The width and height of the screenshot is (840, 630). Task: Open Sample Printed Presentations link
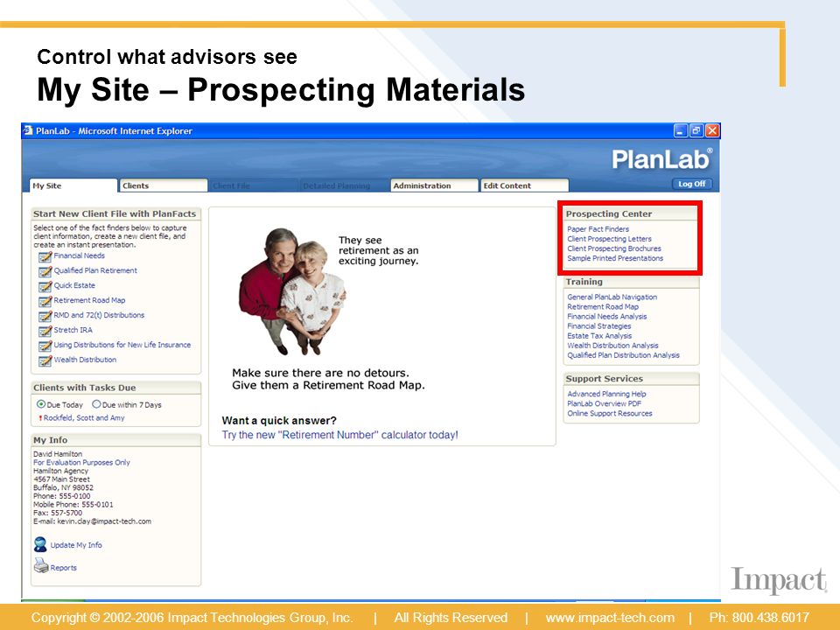click(x=615, y=258)
